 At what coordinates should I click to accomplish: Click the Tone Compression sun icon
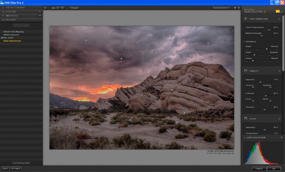pyautogui.click(x=245, y=19)
